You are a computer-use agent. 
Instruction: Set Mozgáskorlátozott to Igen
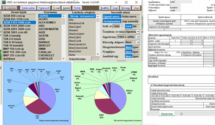136,47
